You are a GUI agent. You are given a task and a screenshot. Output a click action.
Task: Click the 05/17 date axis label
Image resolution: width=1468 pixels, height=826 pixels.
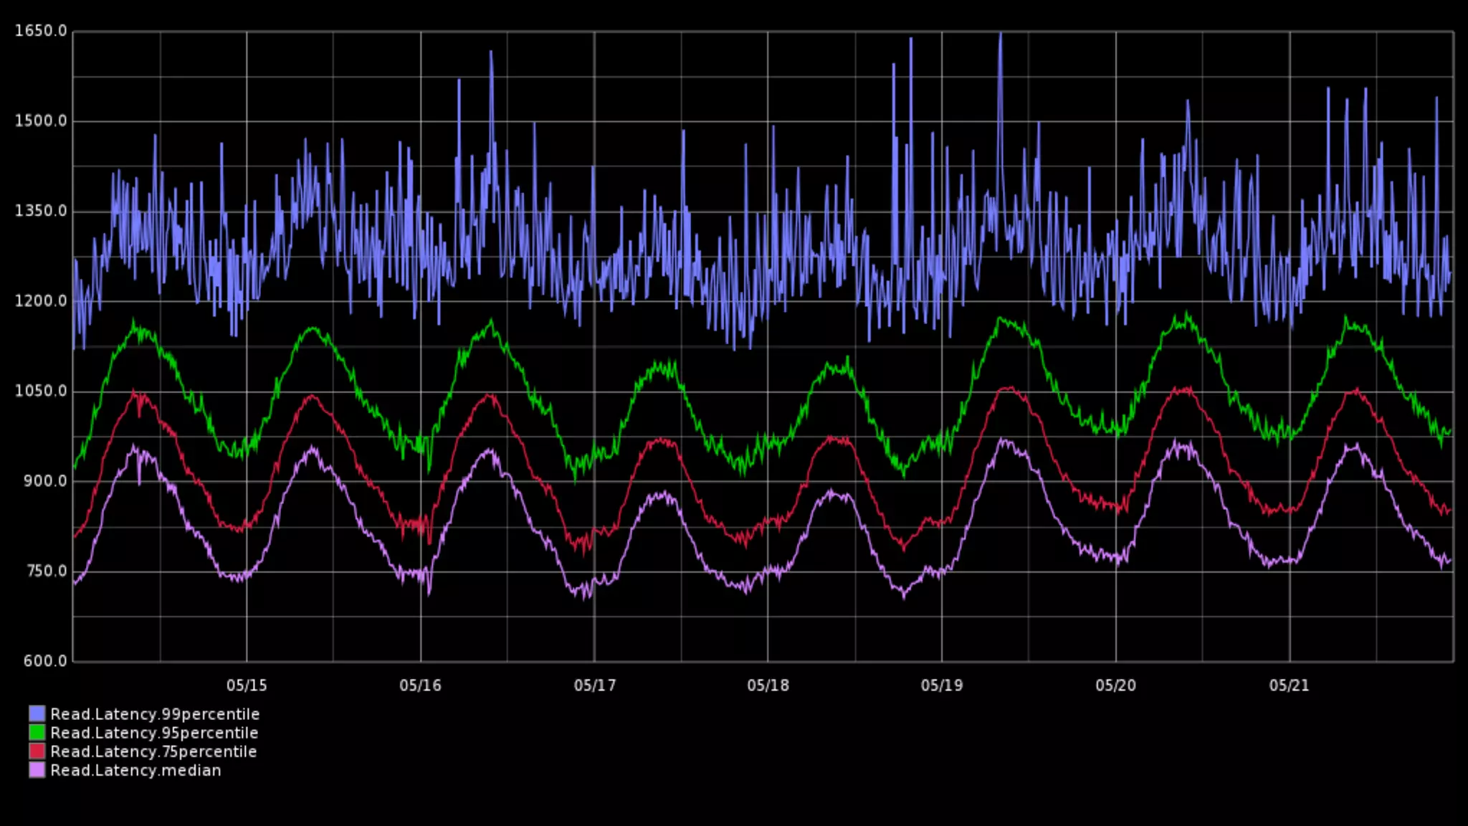point(594,685)
